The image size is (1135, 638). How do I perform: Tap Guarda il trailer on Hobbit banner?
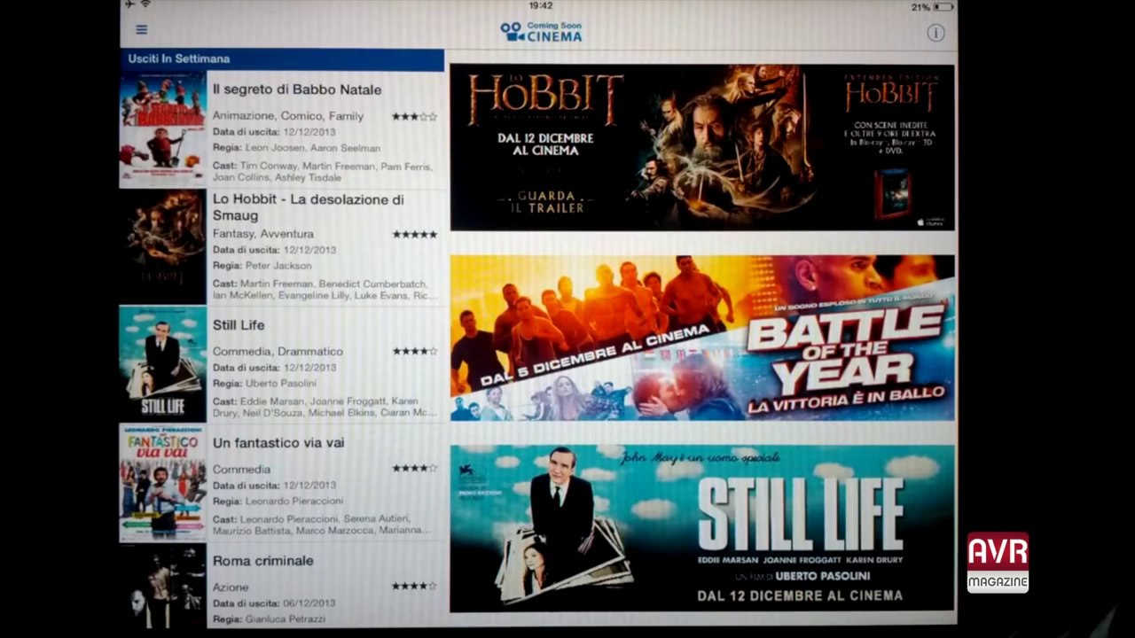click(x=545, y=201)
